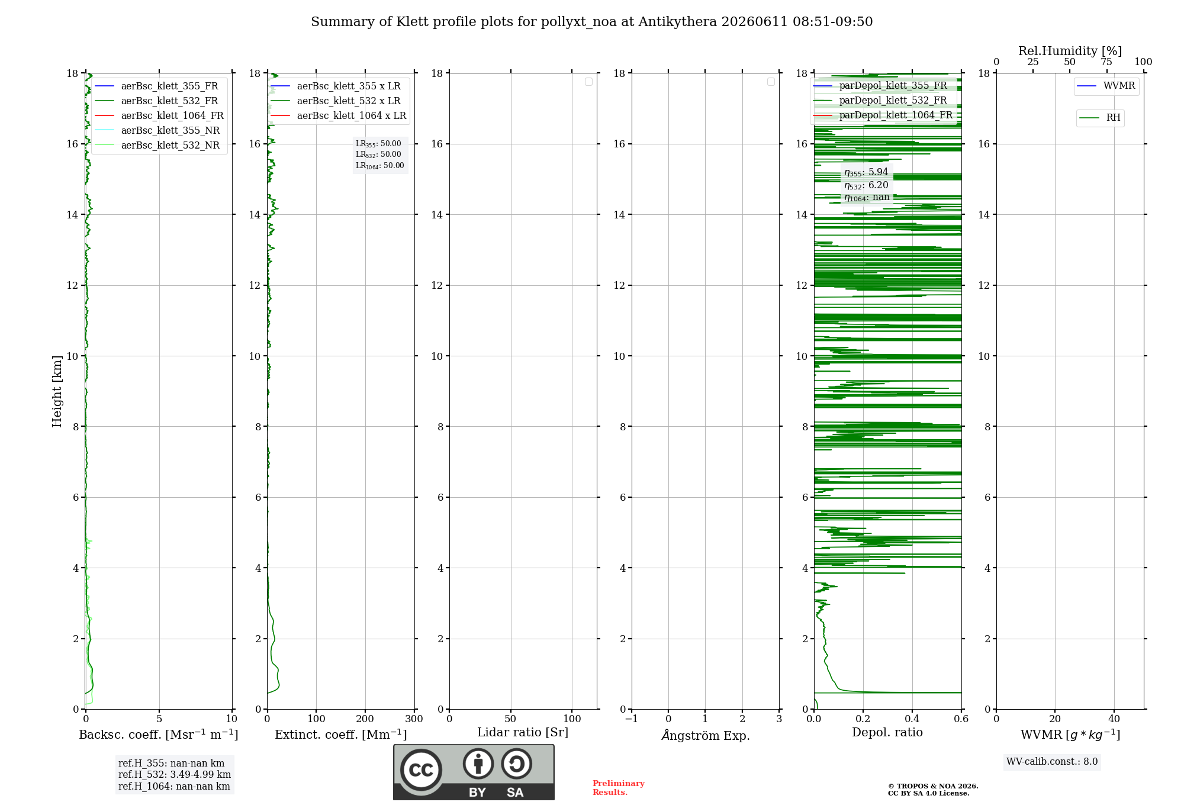Click the LR532: 50.00 annotation
This screenshot has height=805, width=1184.
378,154
